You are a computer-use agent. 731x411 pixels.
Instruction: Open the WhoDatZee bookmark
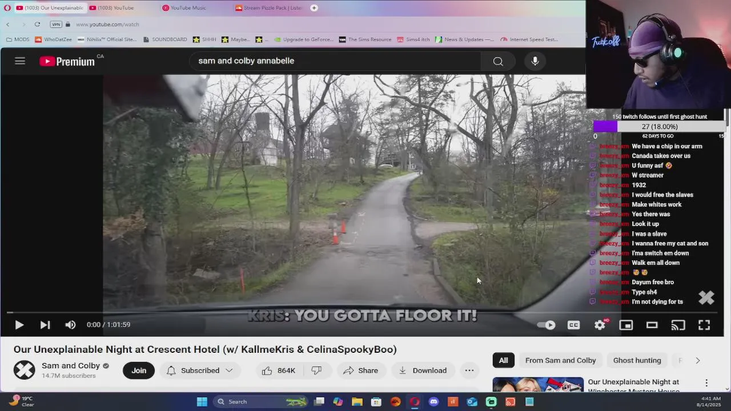tap(54, 39)
